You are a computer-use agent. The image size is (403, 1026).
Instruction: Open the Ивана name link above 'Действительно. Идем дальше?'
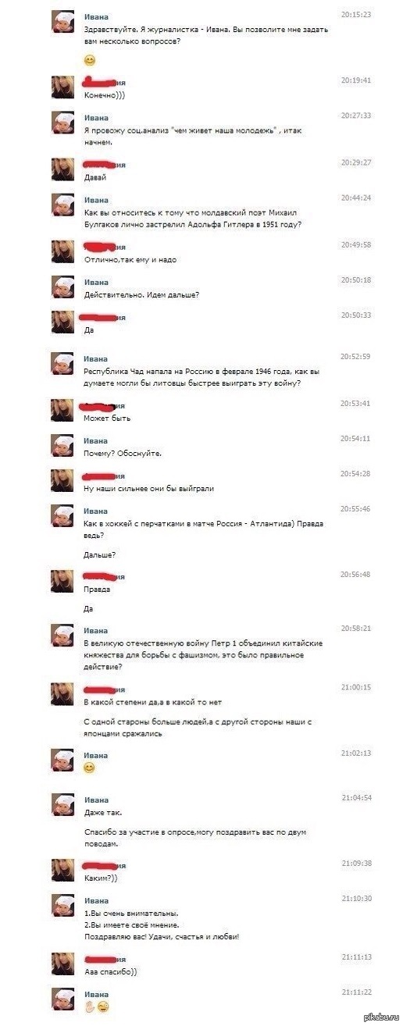pyautogui.click(x=96, y=282)
